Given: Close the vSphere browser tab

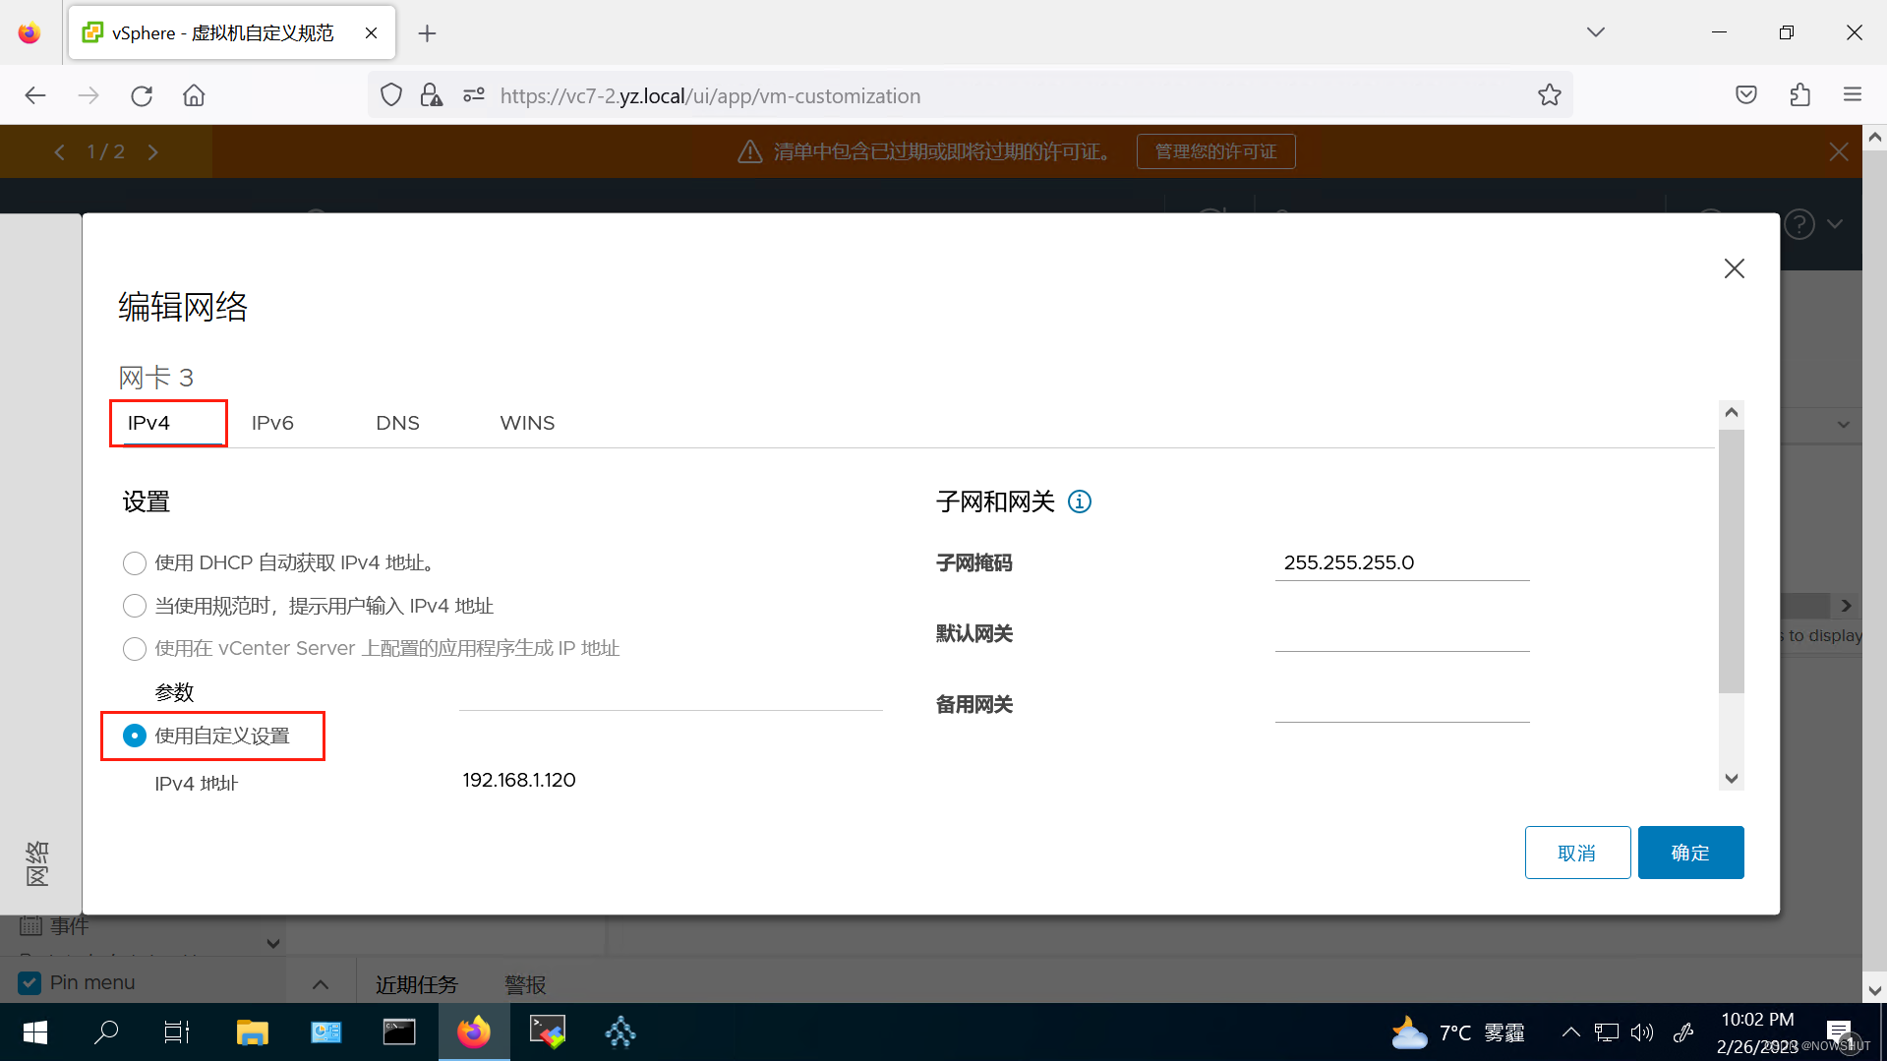Looking at the screenshot, I should pyautogui.click(x=371, y=32).
